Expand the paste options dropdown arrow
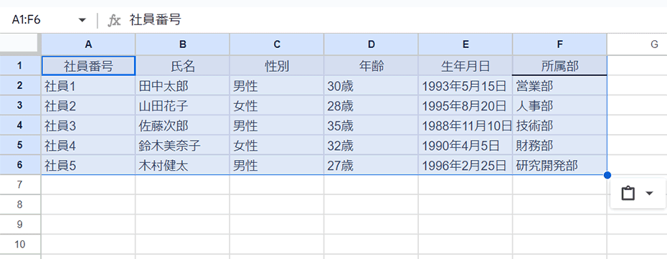 [x=649, y=194]
